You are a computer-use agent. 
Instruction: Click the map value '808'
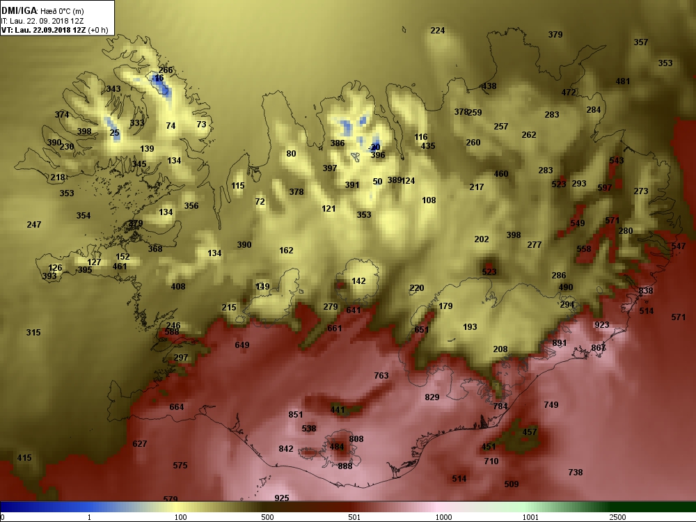(356, 438)
